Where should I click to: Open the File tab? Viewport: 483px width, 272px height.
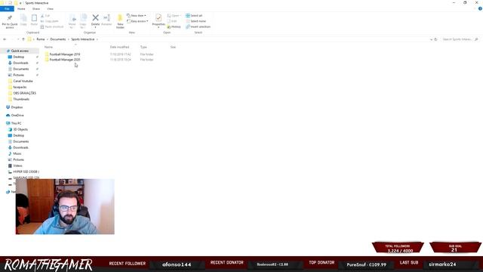click(7, 9)
